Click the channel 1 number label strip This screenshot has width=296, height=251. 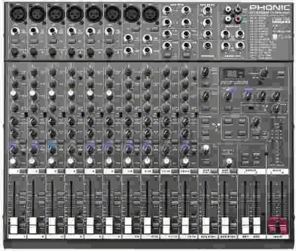[x=18, y=171]
